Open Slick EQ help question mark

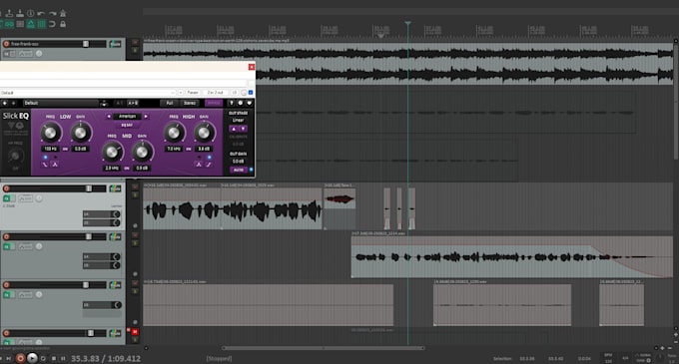pyautogui.click(x=232, y=103)
